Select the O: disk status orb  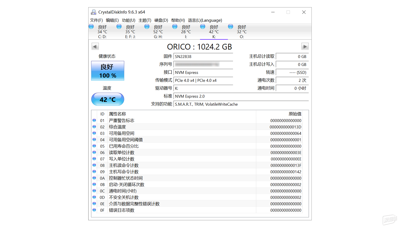click(x=231, y=27)
